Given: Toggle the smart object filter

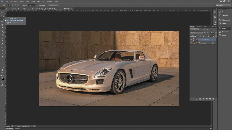Looking at the screenshot, I should pyautogui.click(x=213, y=30).
